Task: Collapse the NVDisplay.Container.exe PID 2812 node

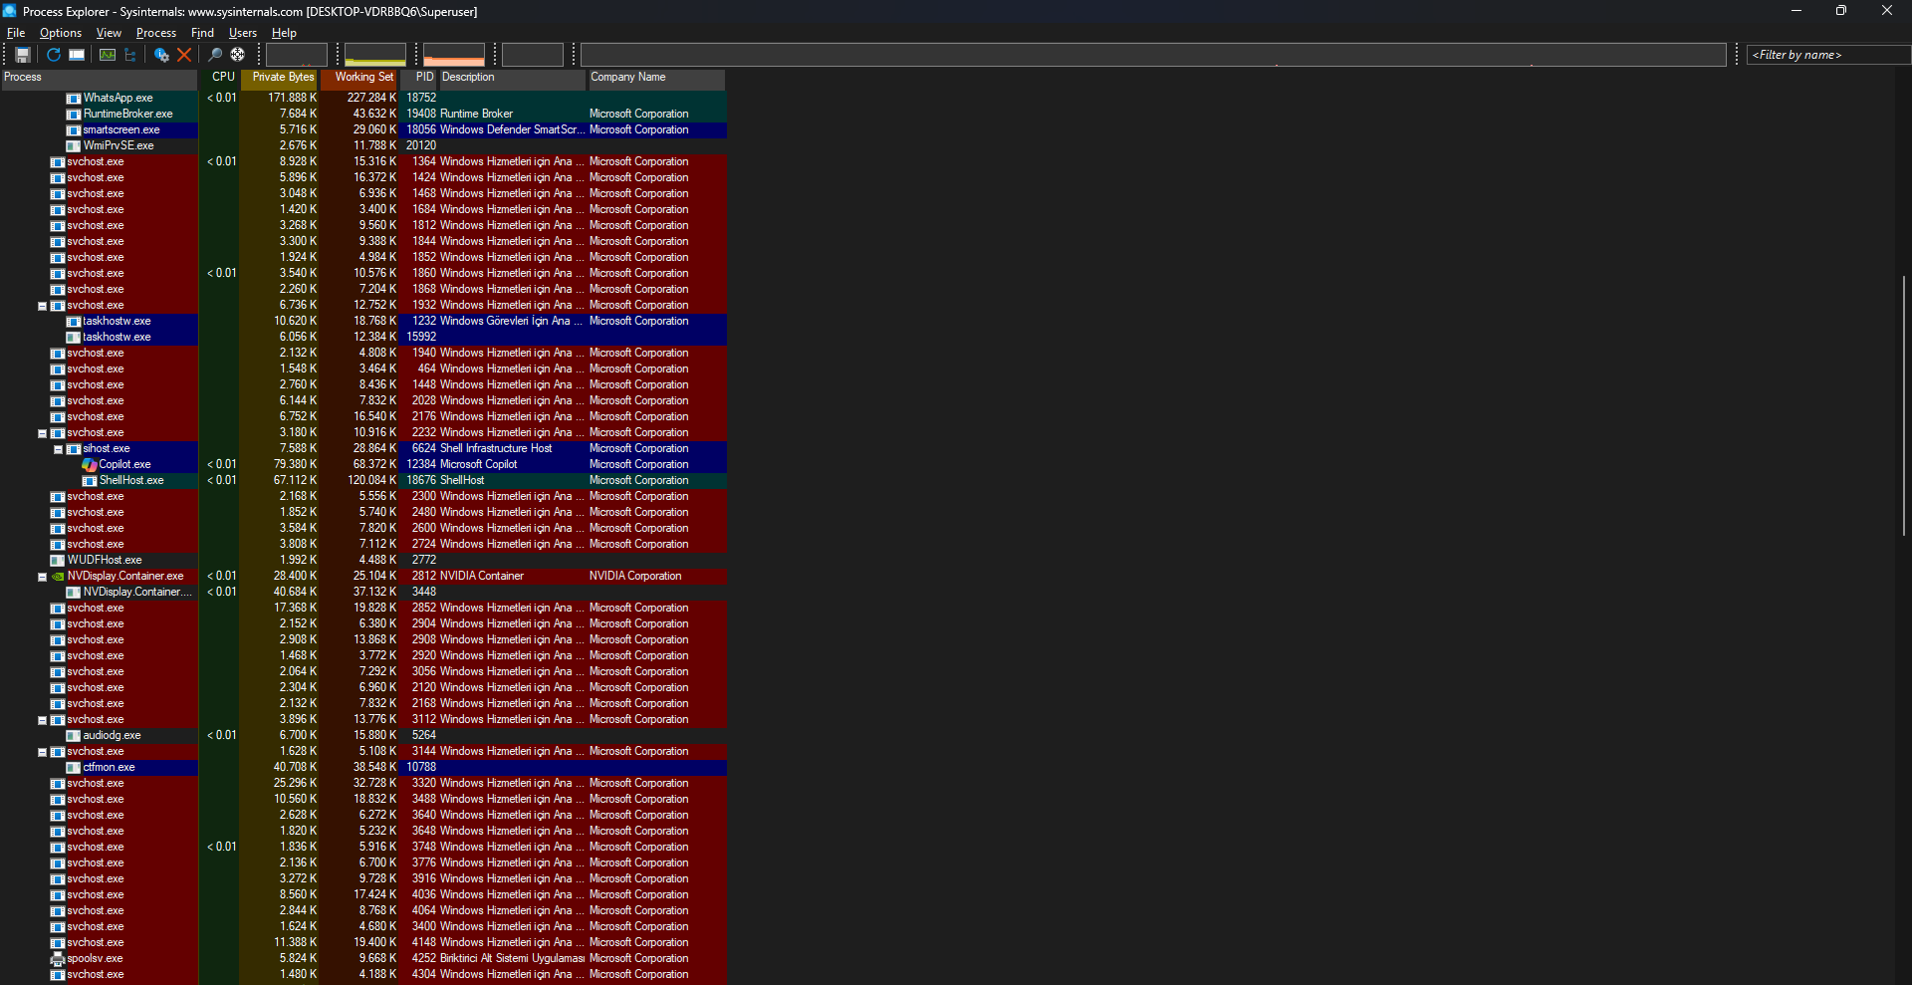Action: [43, 577]
